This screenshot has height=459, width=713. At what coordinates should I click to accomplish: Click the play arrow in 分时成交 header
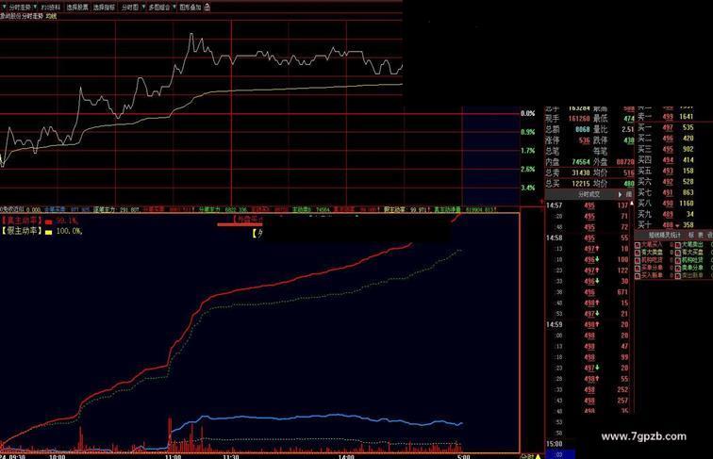tap(620, 194)
